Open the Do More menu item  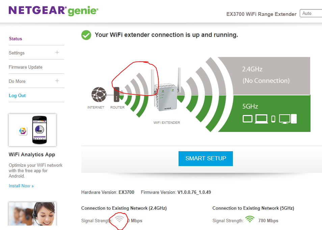click(17, 81)
